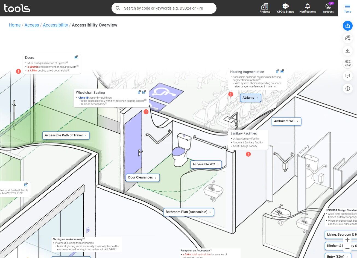Click the information icon in the side toolbar
Image resolution: width=357 pixels, height=258 pixels.
tap(348, 89)
